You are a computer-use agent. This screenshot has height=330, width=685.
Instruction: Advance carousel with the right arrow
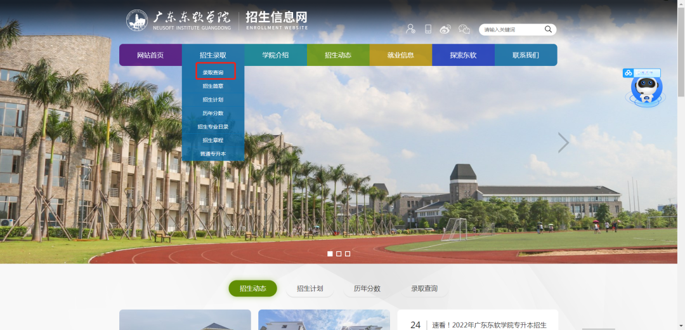(563, 143)
